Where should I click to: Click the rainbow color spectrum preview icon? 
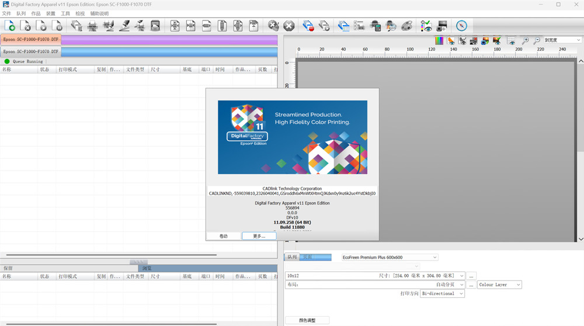tap(439, 41)
